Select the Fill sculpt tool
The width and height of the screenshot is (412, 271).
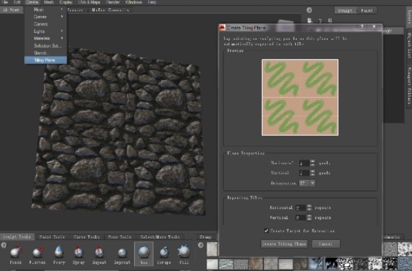[184, 254]
